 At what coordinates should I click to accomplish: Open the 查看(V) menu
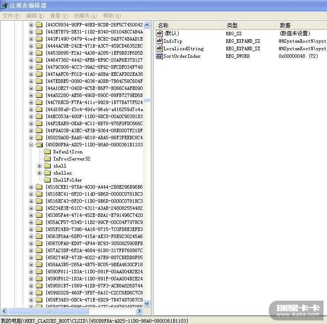(59, 16)
